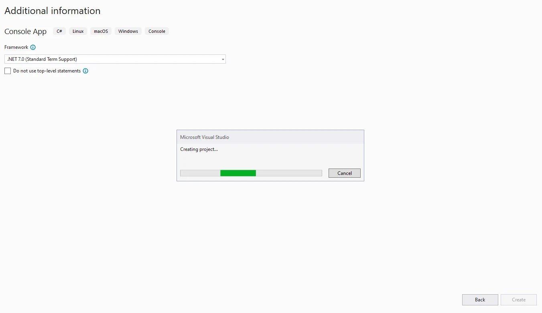Image resolution: width=542 pixels, height=313 pixels.
Task: Click the Microsoft Visual Studio dialog title bar
Action: (270, 137)
